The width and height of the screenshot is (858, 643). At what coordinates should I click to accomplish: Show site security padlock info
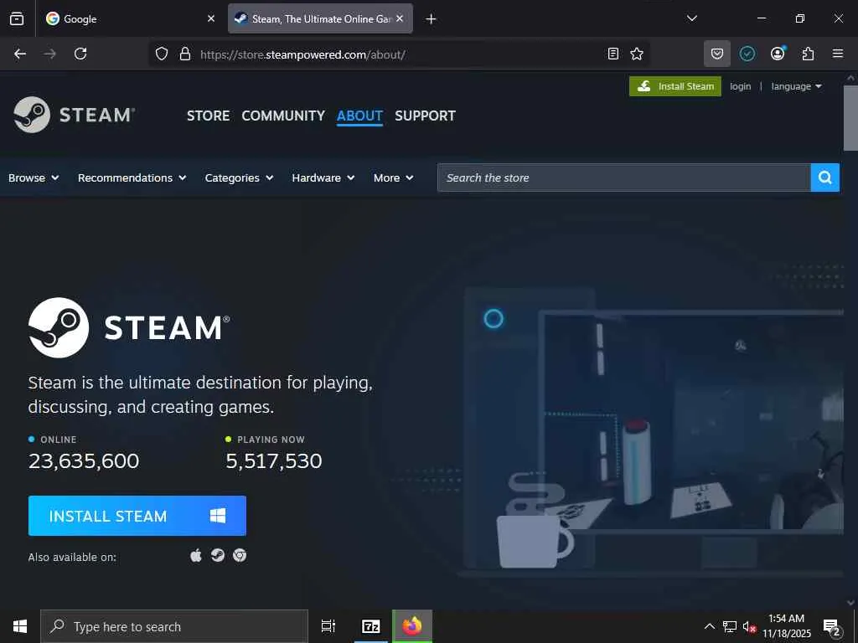(x=185, y=54)
